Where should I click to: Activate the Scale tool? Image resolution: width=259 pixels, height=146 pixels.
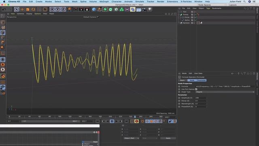pyautogui.click(x=28, y=9)
